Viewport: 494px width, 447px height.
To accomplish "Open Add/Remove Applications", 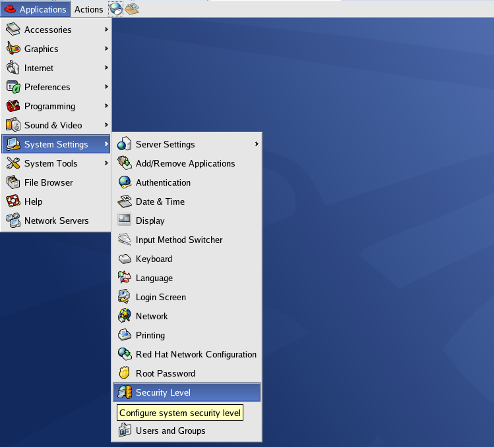I will click(185, 163).
